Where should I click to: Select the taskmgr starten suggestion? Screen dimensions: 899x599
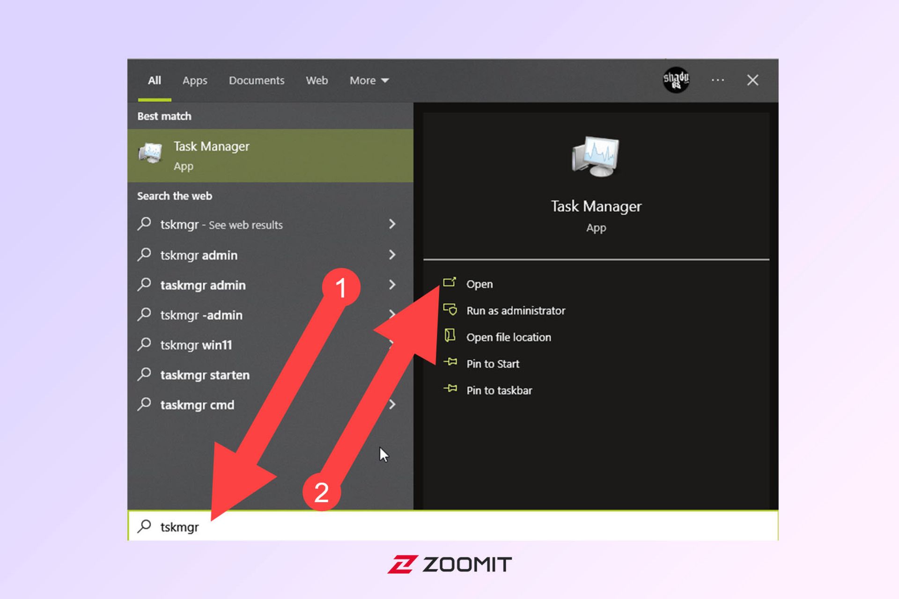point(205,375)
